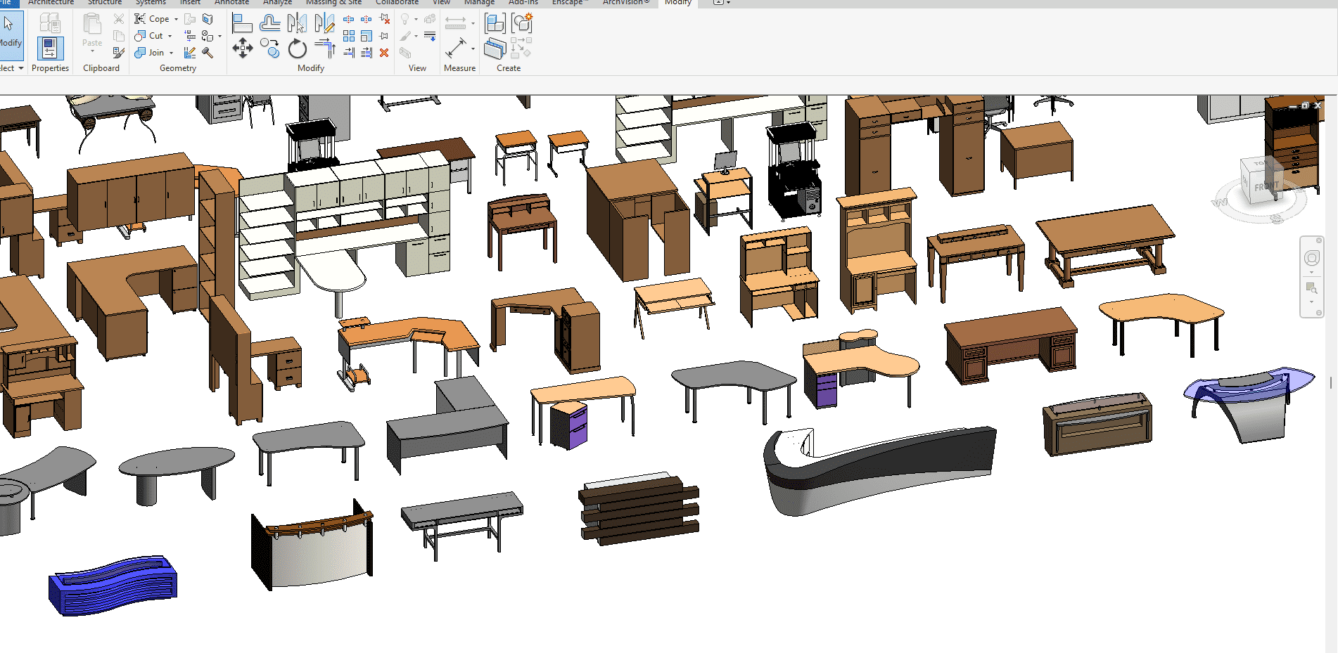Image resolution: width=1338 pixels, height=653 pixels.
Task: Select the Align tool
Action: point(242,23)
